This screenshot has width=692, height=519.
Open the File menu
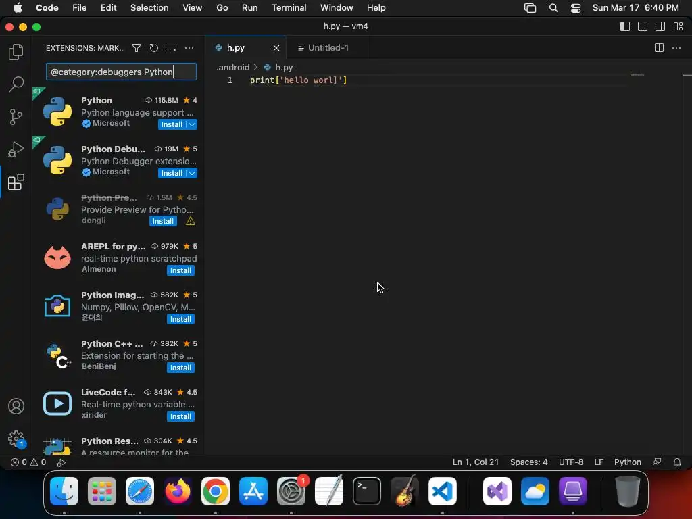point(80,8)
